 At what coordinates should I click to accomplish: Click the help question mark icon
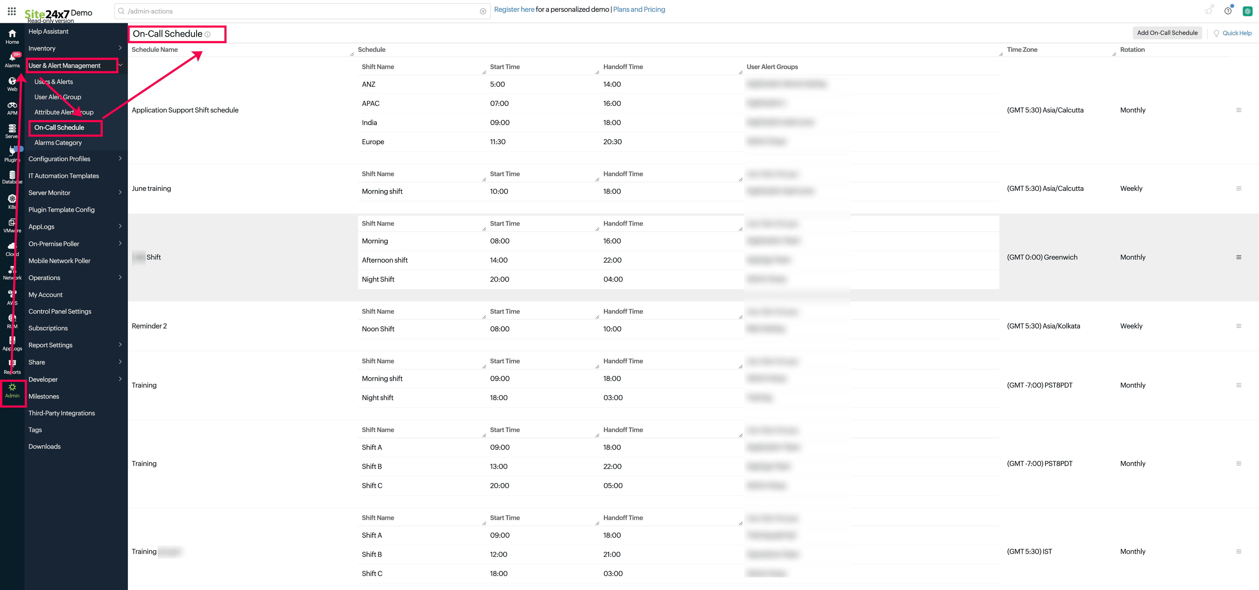coord(1227,11)
